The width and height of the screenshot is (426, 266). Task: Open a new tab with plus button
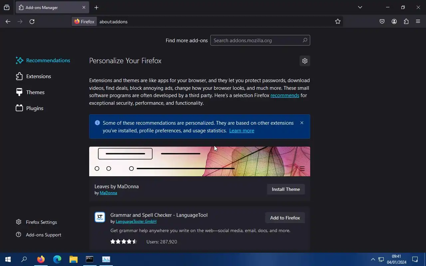96,7
